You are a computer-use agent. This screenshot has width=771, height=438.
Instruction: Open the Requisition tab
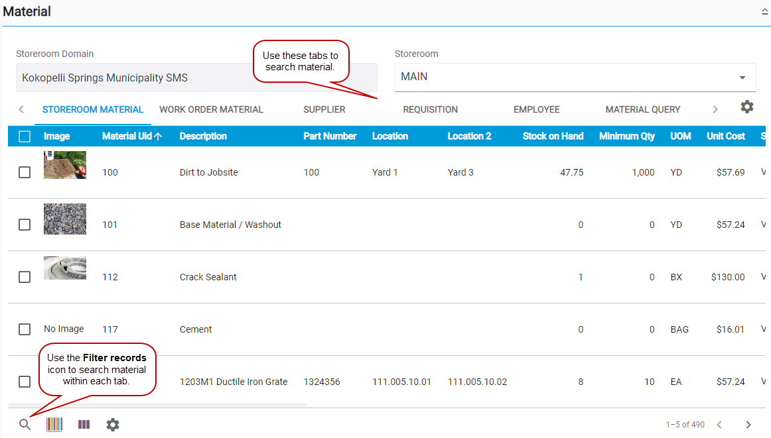coord(430,109)
